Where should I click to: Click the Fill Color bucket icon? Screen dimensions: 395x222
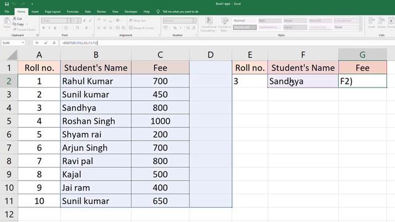(x=77, y=28)
